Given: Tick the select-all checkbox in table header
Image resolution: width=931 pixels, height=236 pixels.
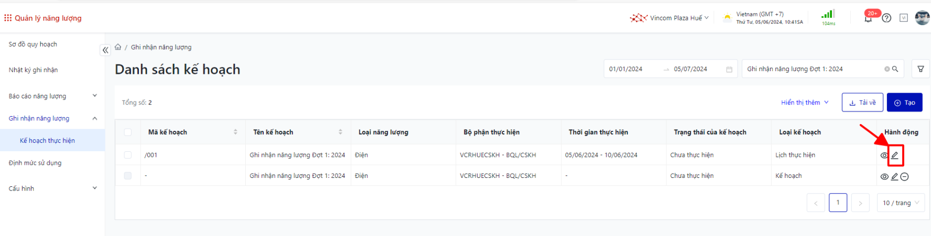Looking at the screenshot, I should 128,132.
